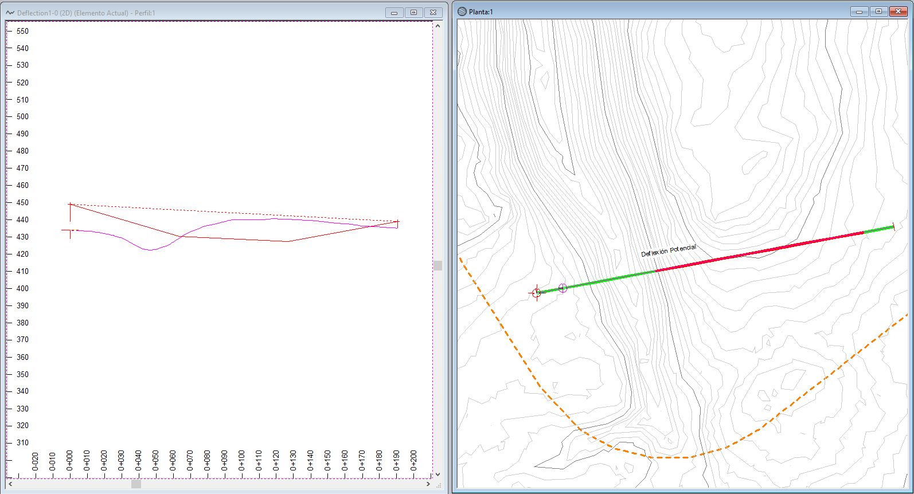
Task: Click the red end marker at station 0+190
Action: 397,222
